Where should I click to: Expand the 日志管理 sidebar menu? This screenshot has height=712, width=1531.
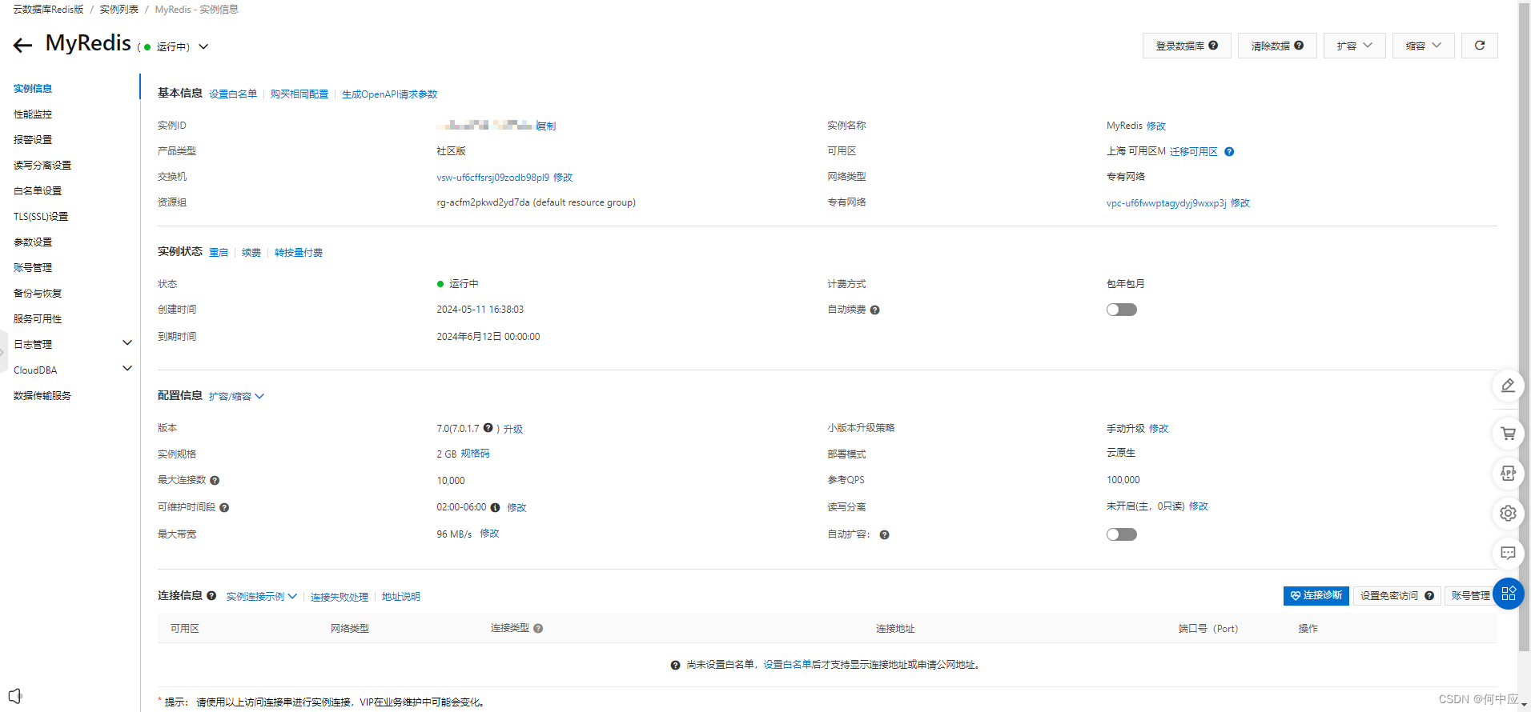point(127,343)
